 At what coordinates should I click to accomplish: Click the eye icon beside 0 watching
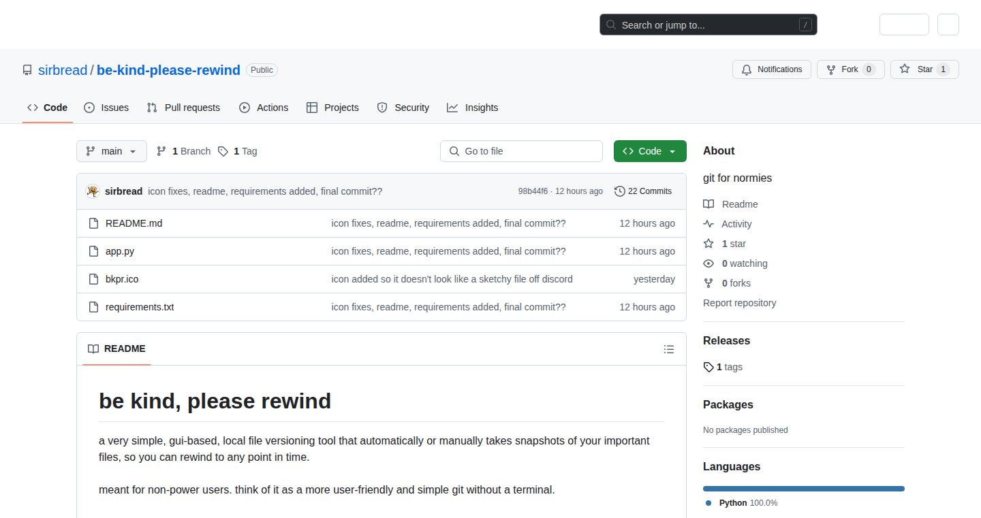click(x=708, y=263)
